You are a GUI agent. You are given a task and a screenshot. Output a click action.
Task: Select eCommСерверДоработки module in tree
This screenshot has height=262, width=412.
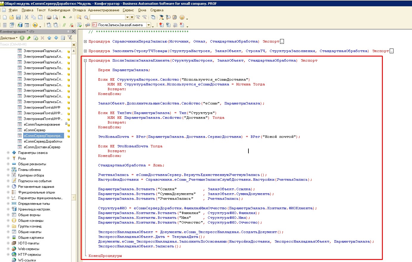43,141
